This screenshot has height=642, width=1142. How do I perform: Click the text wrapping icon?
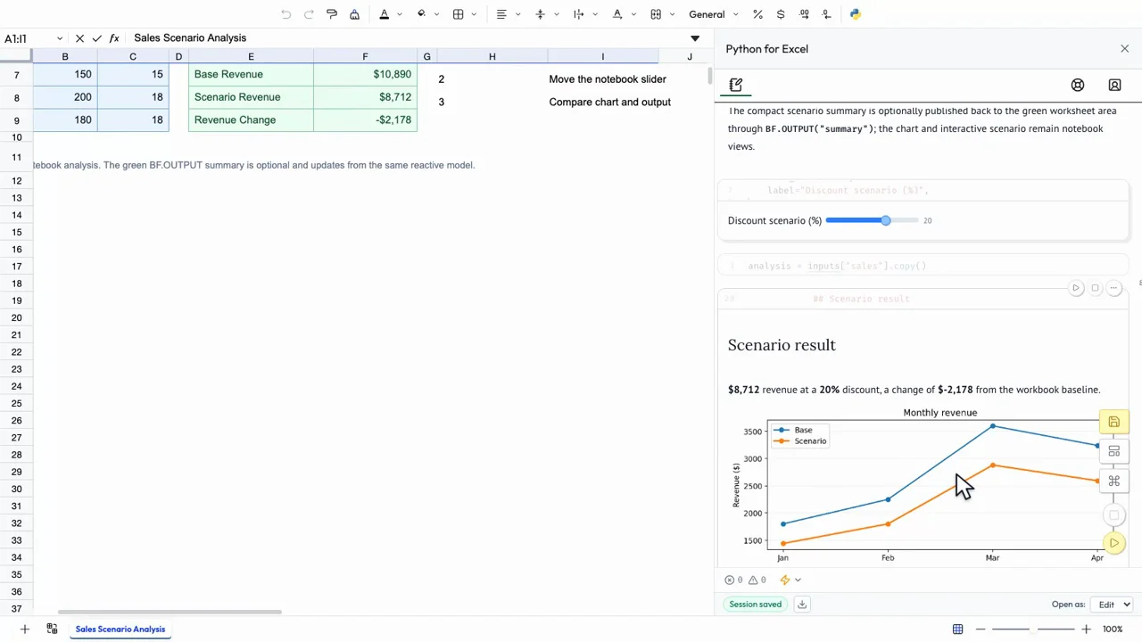578,14
